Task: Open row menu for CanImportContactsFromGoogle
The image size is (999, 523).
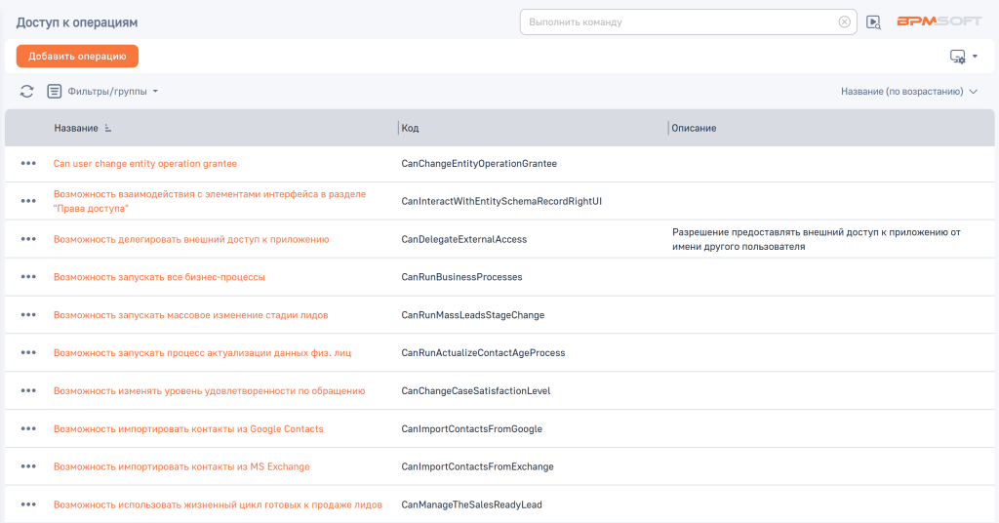Action: point(28,428)
